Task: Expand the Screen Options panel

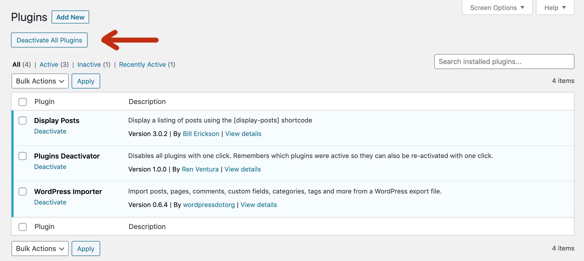Action: pos(497,8)
